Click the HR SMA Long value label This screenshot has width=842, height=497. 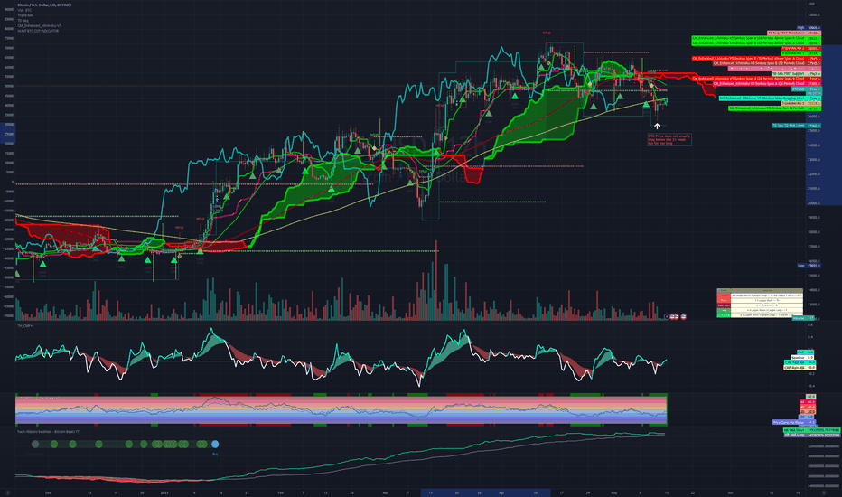[811, 435]
